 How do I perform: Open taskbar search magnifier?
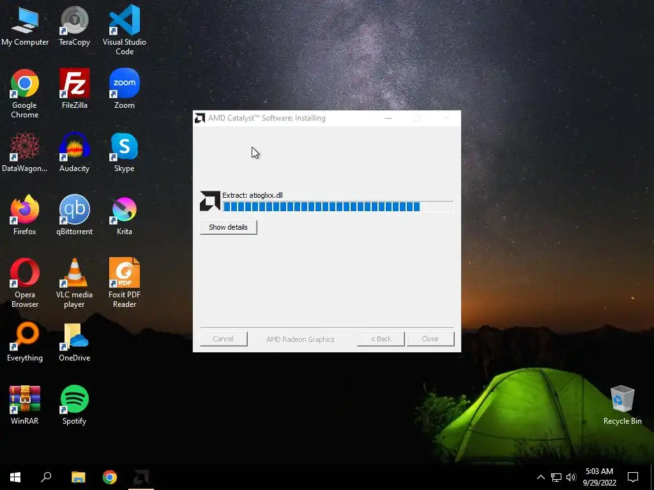[x=46, y=477]
